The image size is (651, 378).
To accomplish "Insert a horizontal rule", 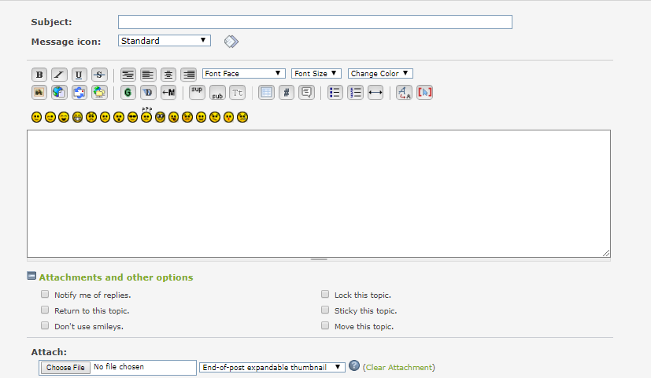I will tap(375, 93).
